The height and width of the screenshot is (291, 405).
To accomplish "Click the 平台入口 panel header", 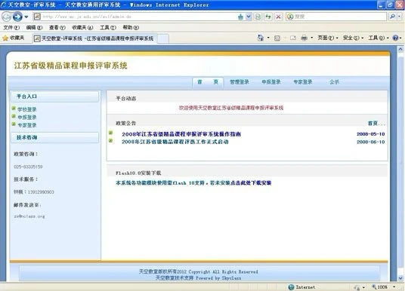I will 54,96.
